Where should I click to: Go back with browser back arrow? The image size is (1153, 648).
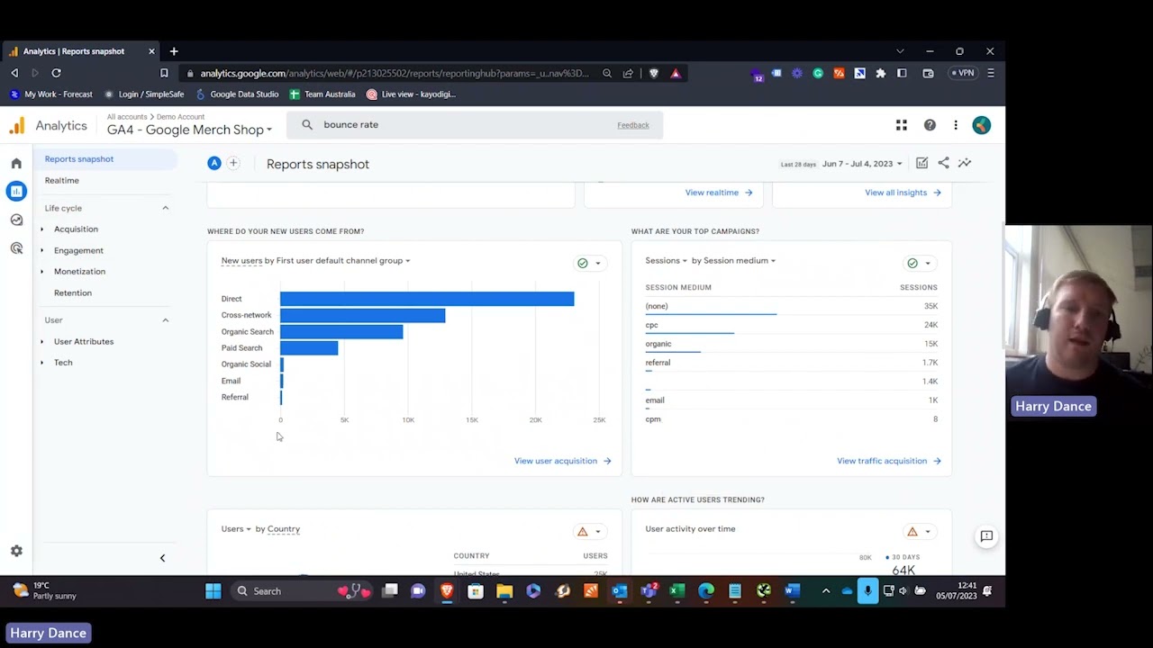[14, 73]
